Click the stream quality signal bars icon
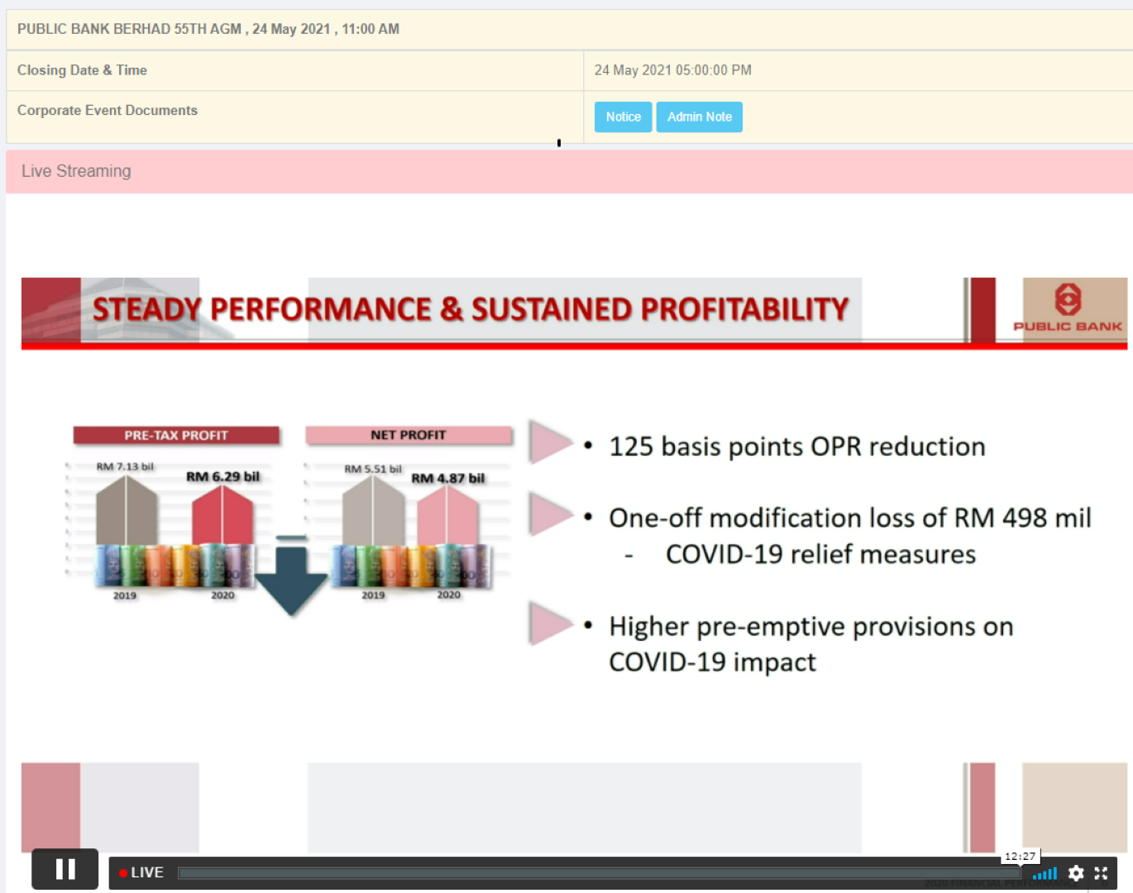 (1045, 873)
